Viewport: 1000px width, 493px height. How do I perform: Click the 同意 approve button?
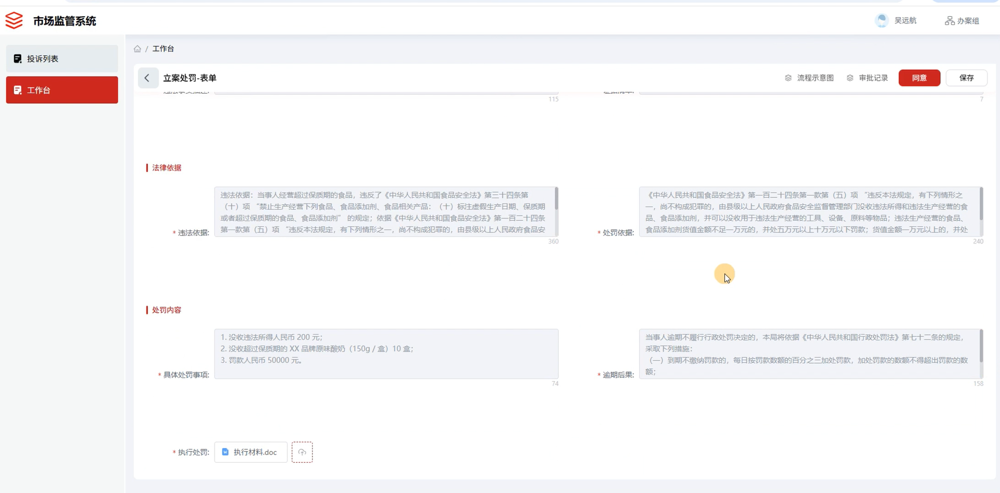point(919,78)
